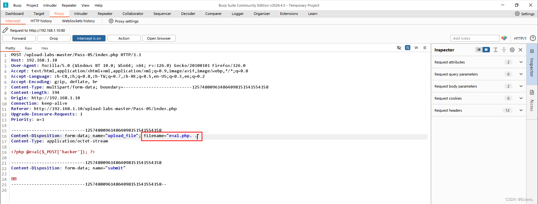This screenshot has width=538, height=204.
Task: Open the help question mark icon
Action: point(533,38)
